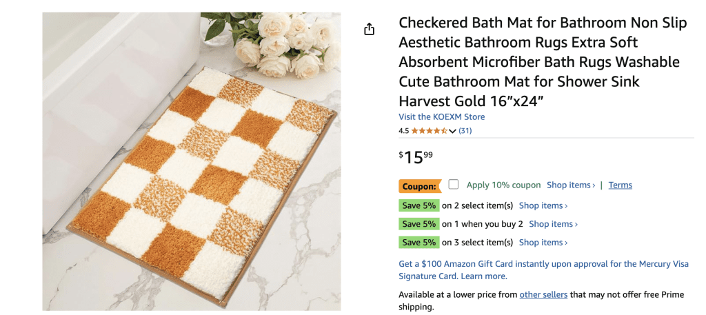Click the star rating icons

point(429,131)
